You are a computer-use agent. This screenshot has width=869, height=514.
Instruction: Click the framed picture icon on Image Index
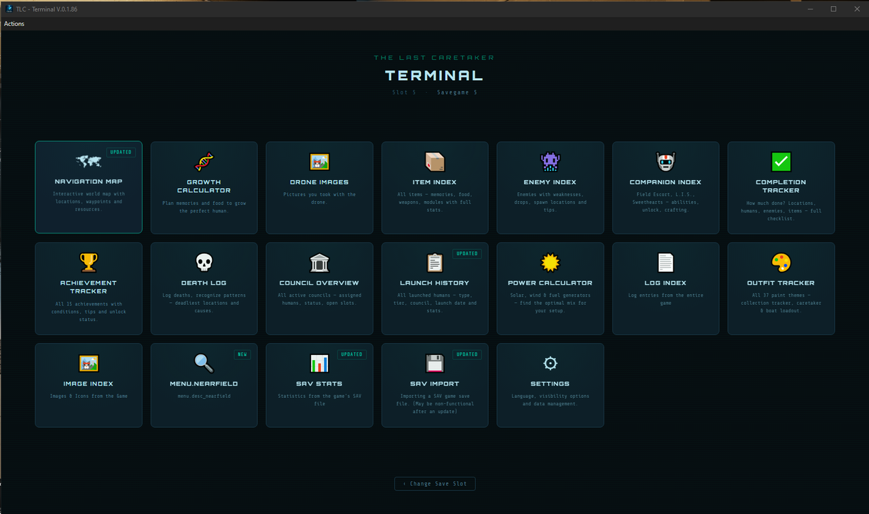tap(88, 363)
